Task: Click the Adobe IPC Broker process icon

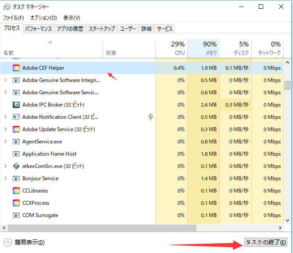Action: click(16, 105)
